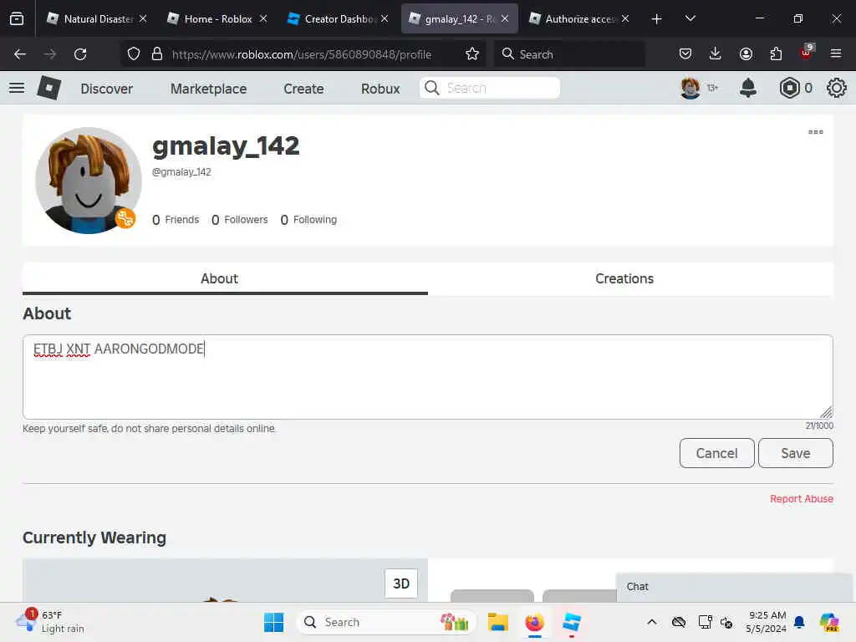Open the Roblox settings gear

[x=836, y=88]
